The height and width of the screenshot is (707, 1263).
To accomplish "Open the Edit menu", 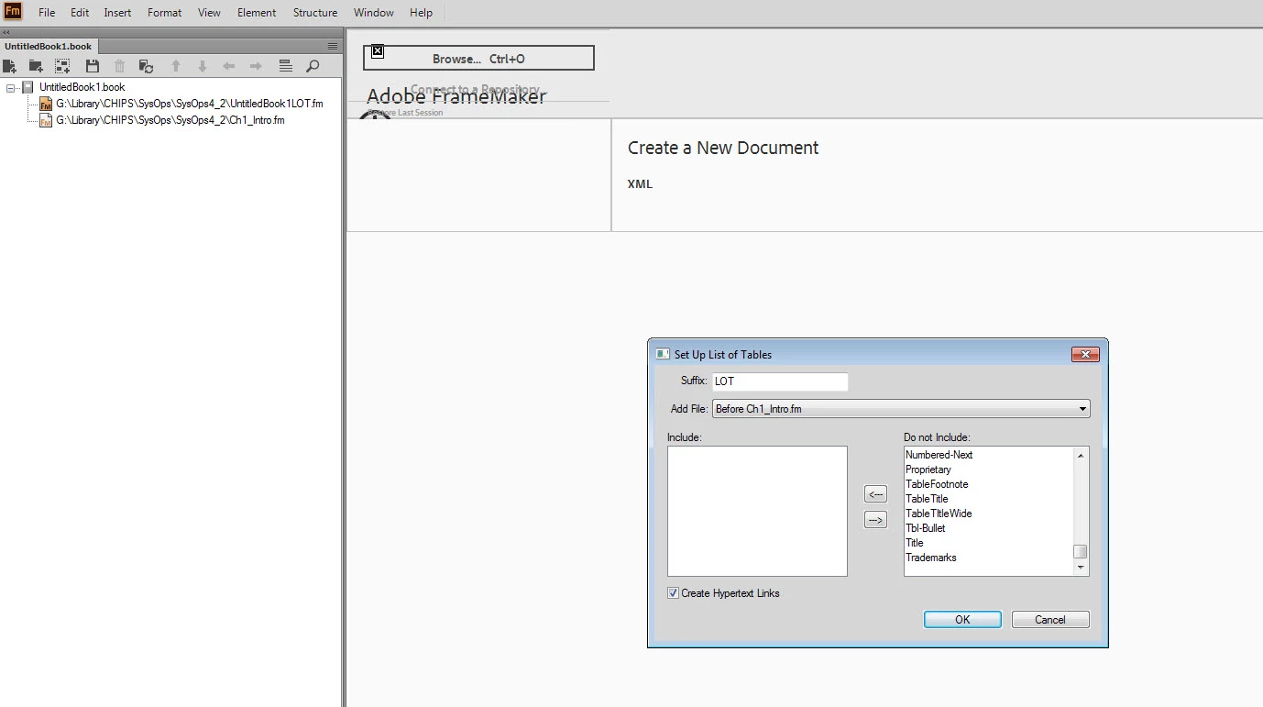I will click(x=80, y=13).
